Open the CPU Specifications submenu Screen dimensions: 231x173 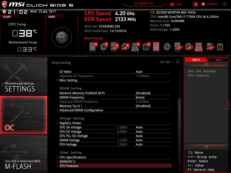click(x=116, y=157)
